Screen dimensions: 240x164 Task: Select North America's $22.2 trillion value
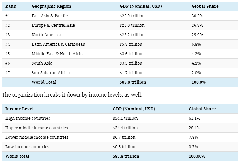tap(132, 35)
